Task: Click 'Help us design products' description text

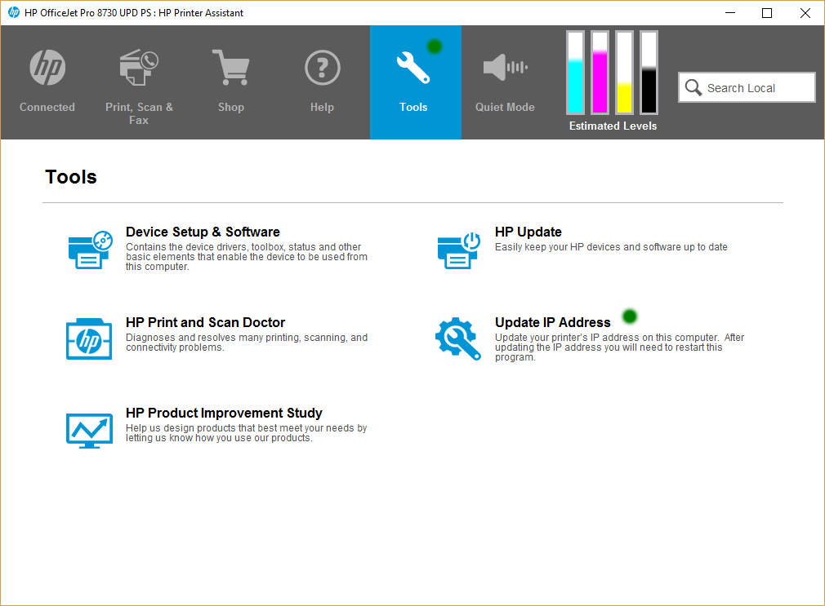Action: [246, 432]
